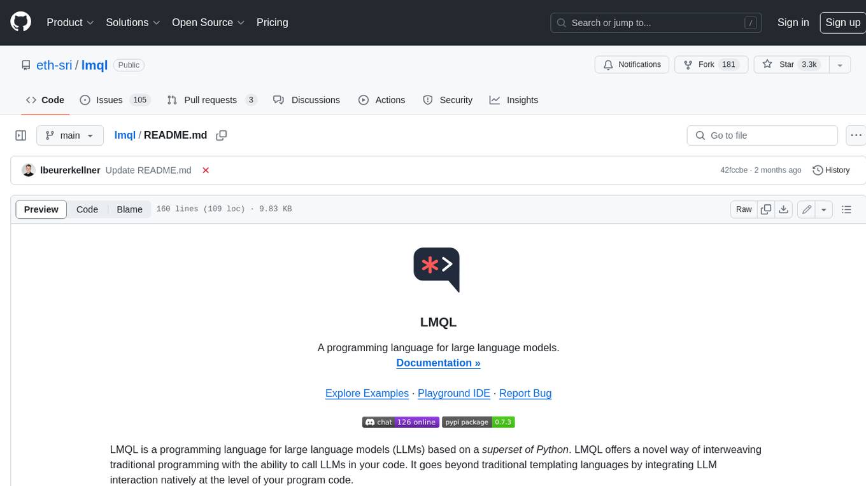Open the Explore Examples link

point(367,393)
